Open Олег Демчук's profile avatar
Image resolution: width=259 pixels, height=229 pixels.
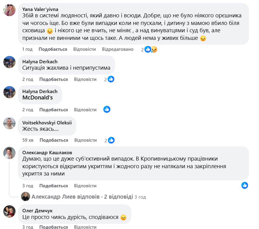click(x=9, y=211)
